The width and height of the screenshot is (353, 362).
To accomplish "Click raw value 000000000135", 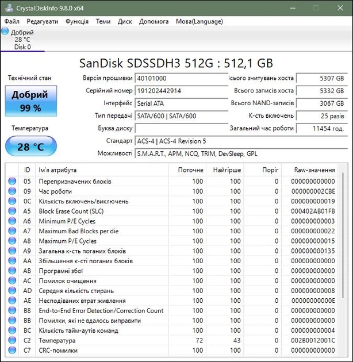I will [x=313, y=251].
